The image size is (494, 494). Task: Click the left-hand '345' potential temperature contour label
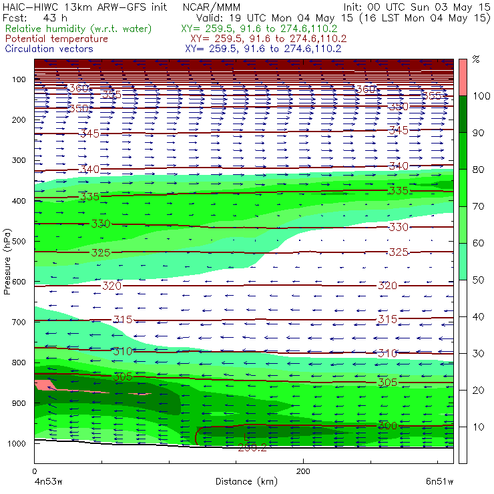(x=90, y=134)
